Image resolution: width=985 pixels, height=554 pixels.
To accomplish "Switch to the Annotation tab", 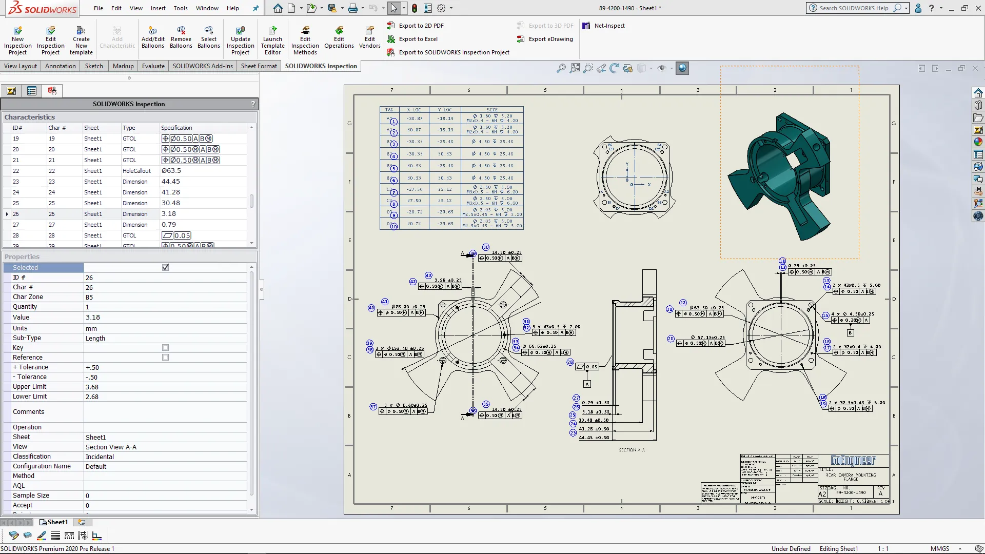I will point(60,66).
